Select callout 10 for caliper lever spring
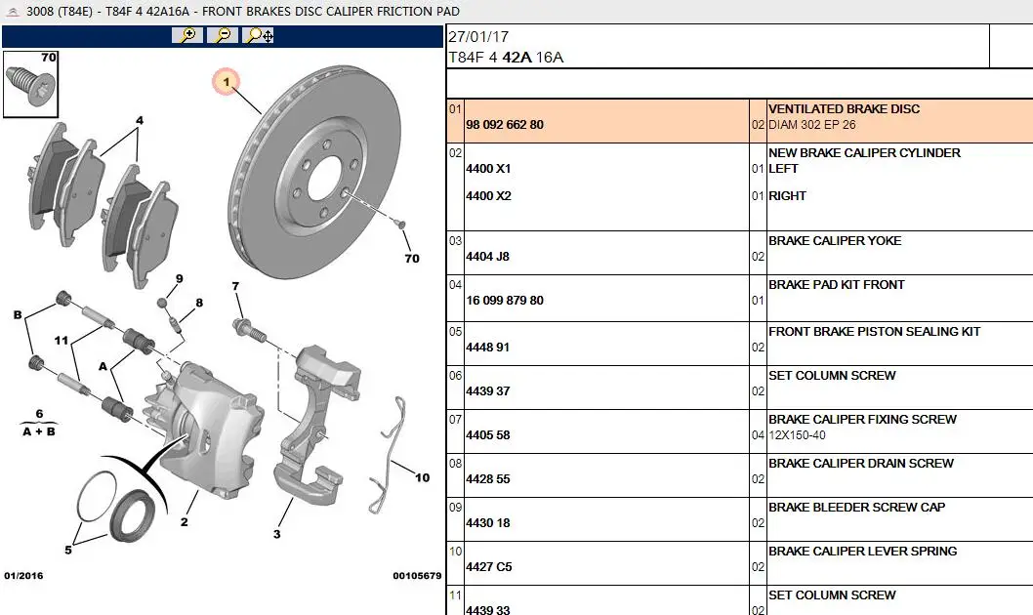 (x=423, y=477)
